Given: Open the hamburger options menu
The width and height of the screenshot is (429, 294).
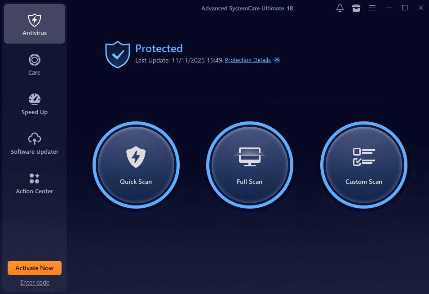Looking at the screenshot, I should [372, 8].
